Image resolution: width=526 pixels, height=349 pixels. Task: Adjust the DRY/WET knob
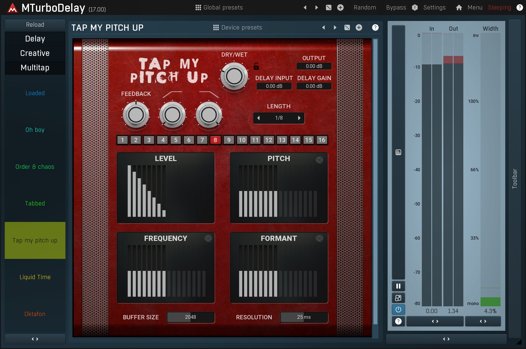tap(234, 76)
